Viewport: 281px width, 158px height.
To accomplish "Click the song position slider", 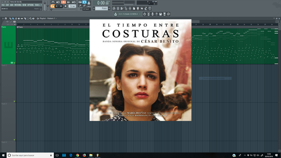I will point(63,10).
